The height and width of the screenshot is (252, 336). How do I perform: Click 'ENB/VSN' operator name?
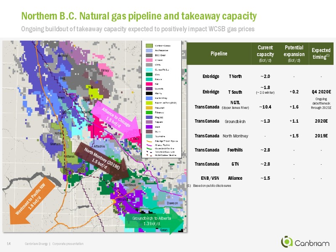point(209,178)
